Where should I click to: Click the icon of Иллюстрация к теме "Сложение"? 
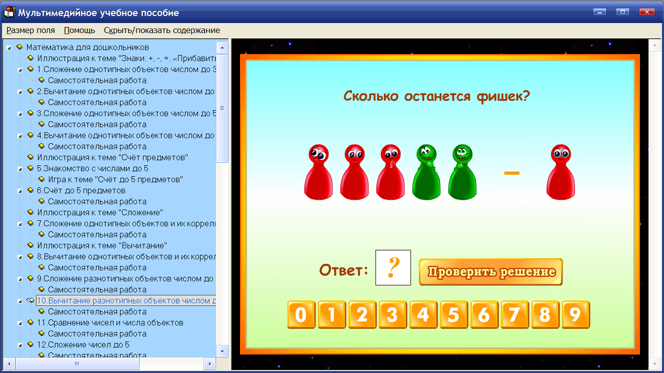[x=30, y=212]
